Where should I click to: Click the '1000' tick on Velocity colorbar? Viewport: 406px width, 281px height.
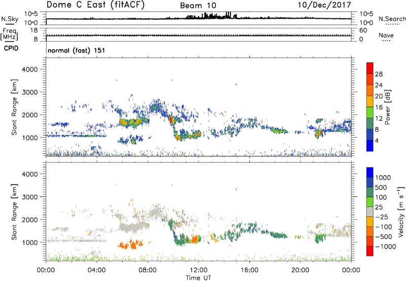383,178
